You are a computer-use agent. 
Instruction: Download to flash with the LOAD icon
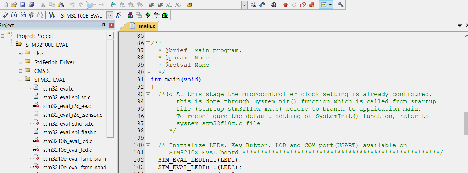coord(52,15)
